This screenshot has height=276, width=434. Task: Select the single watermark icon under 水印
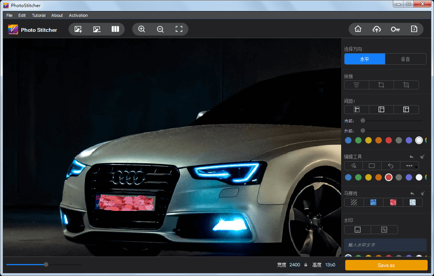coord(358,230)
